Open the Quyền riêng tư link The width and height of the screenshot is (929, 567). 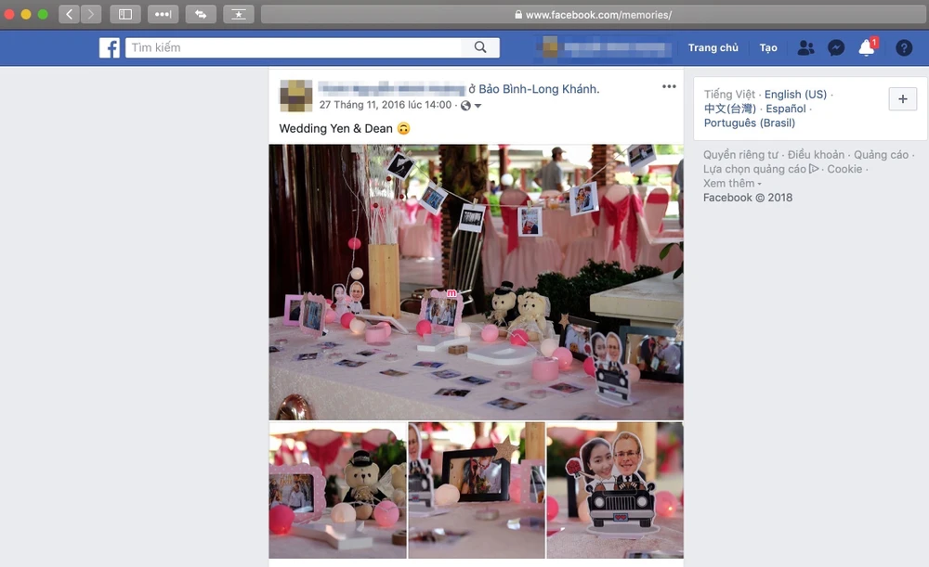tap(740, 154)
